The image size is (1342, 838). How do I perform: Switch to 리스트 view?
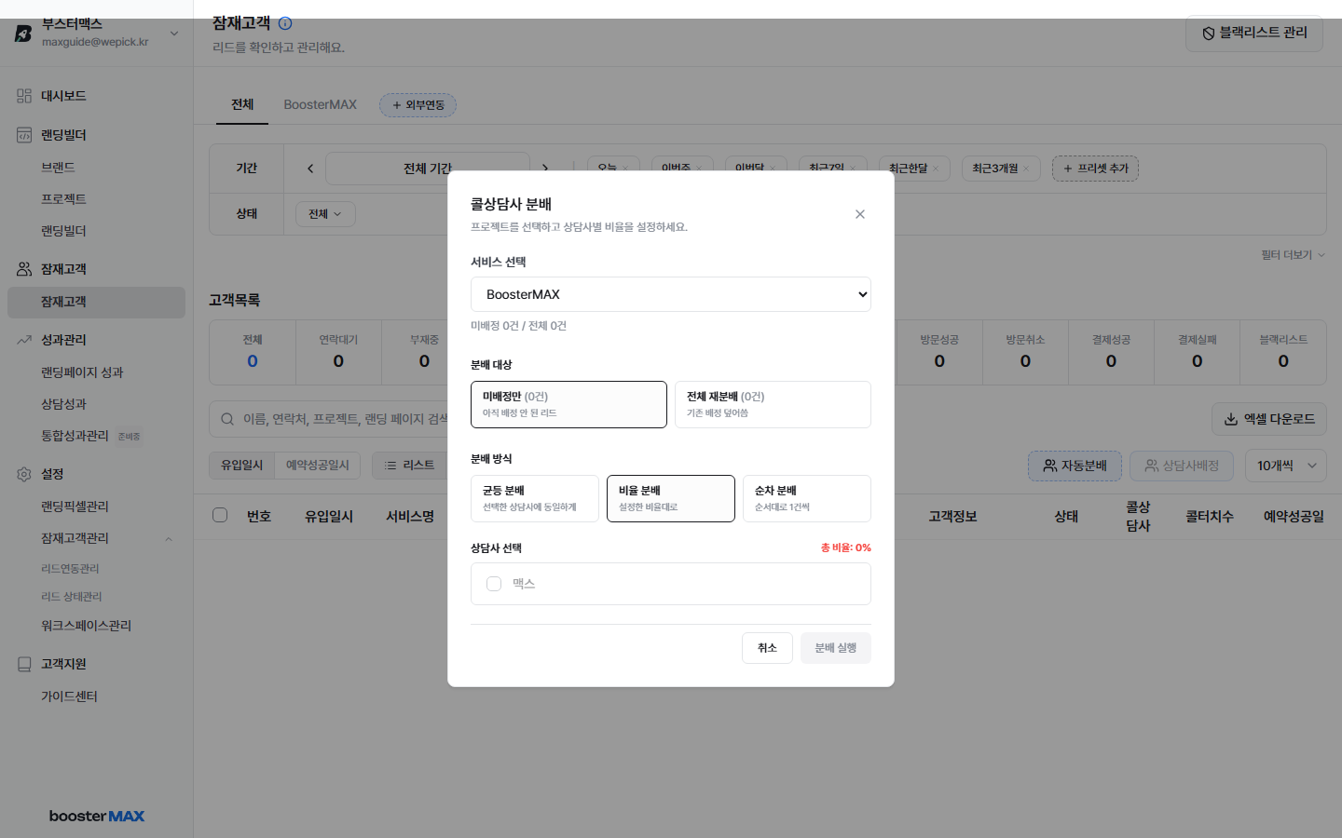click(x=410, y=466)
